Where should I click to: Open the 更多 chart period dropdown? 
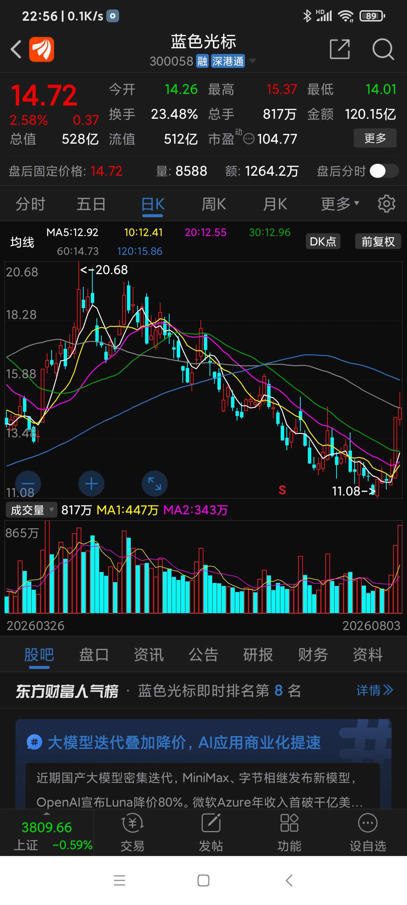point(340,204)
